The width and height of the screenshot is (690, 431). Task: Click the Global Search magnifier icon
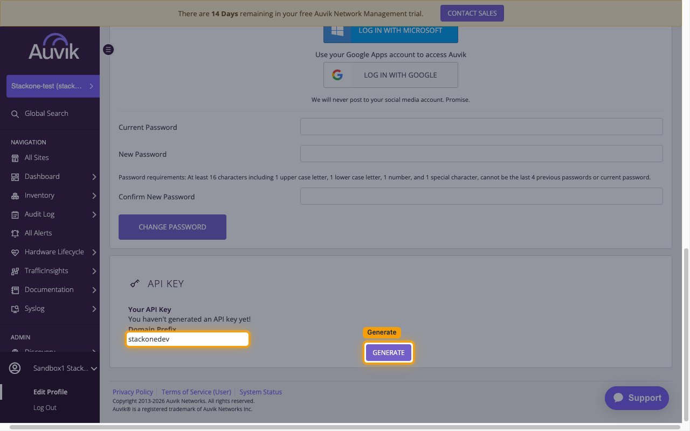[x=15, y=114]
